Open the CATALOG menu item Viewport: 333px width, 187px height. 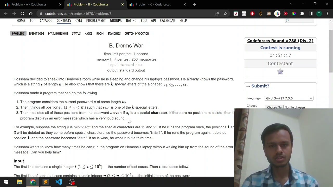click(x=46, y=21)
